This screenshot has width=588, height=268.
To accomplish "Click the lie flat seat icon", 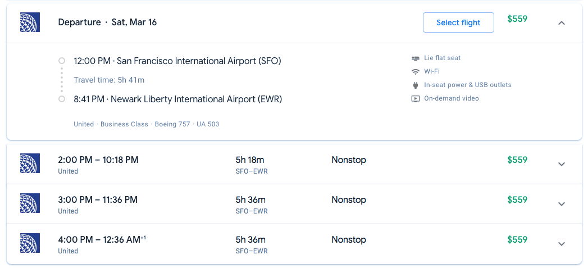I will [x=416, y=58].
